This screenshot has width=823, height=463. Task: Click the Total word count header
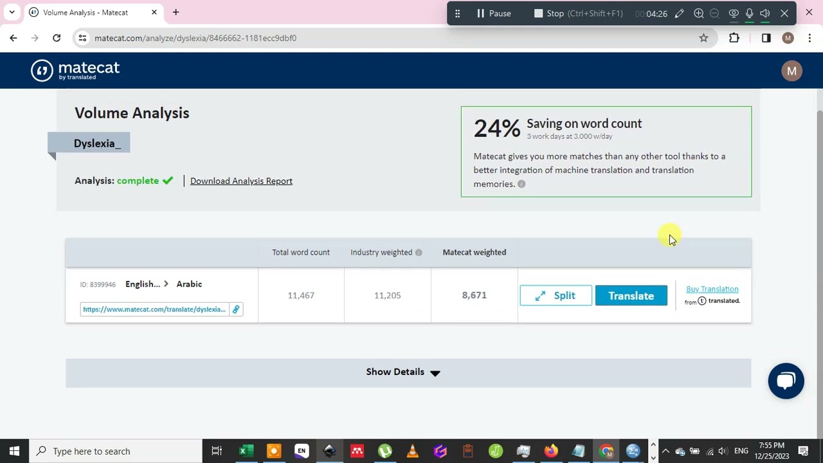301,252
